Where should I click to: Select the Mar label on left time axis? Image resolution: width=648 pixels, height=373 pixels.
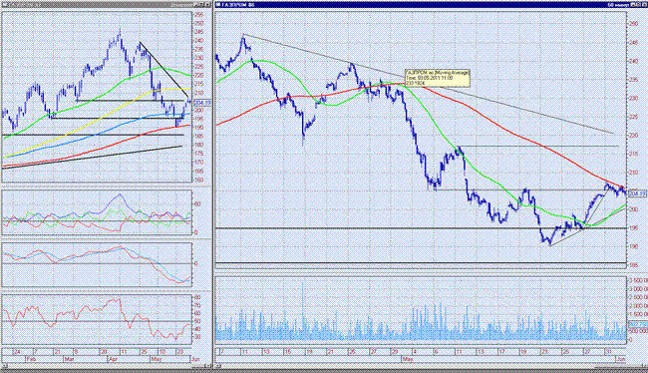click(69, 359)
